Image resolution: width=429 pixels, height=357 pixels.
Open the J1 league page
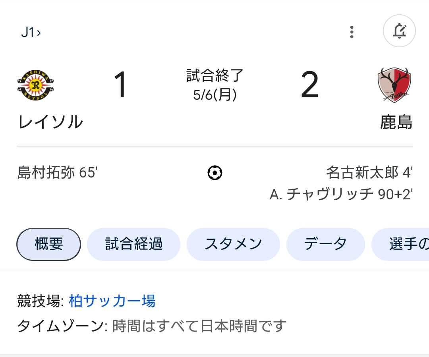(x=31, y=32)
